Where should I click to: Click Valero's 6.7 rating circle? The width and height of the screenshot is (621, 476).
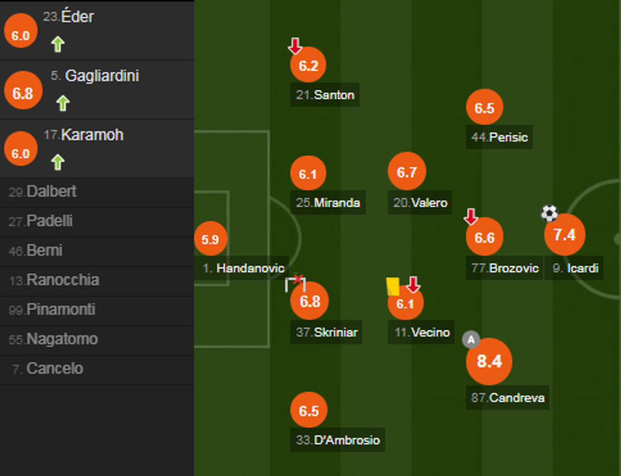click(407, 172)
